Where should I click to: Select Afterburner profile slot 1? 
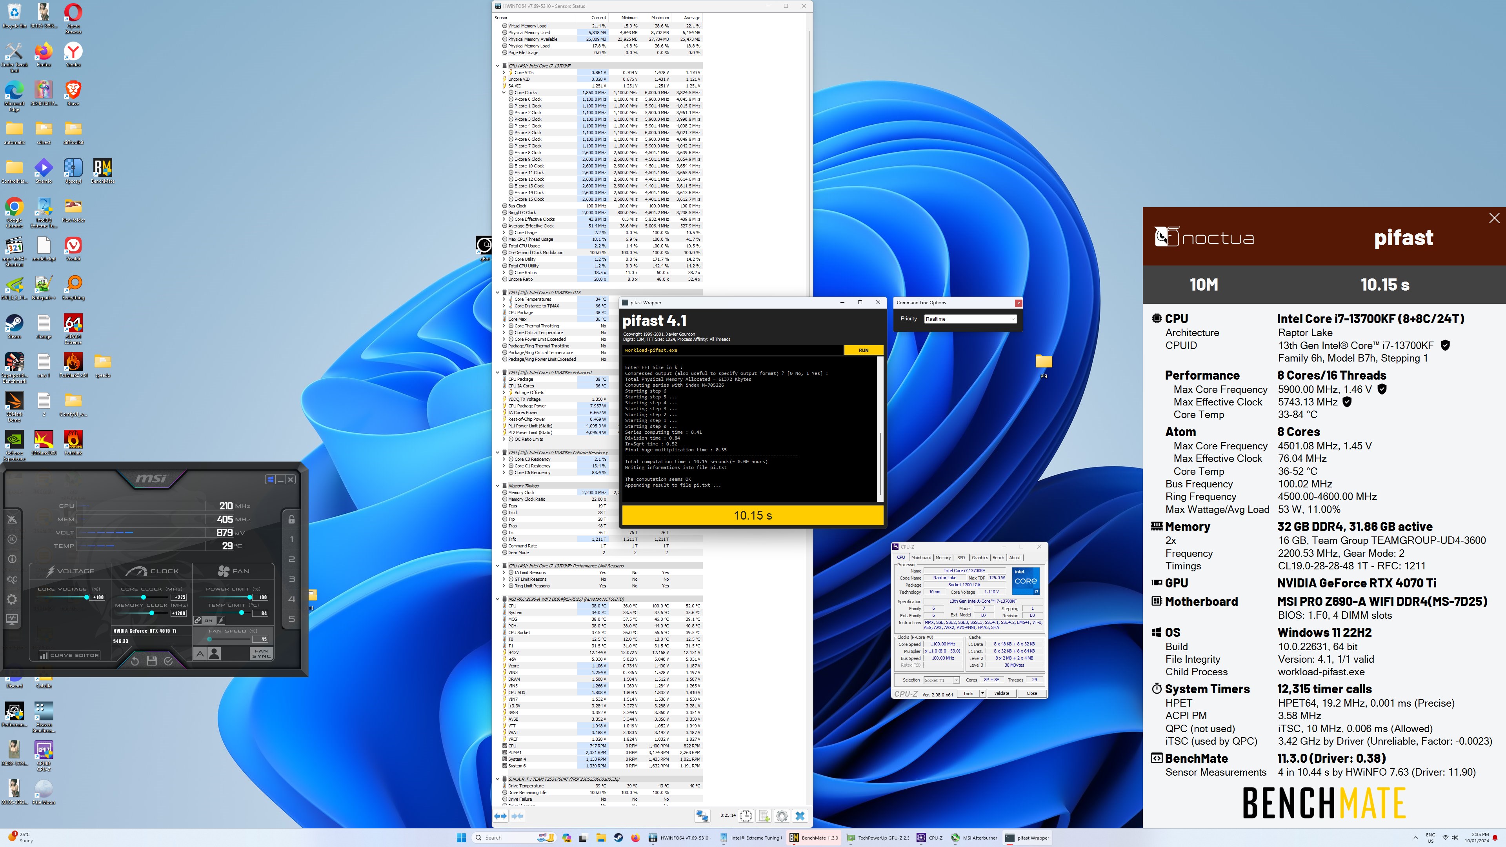[292, 539]
